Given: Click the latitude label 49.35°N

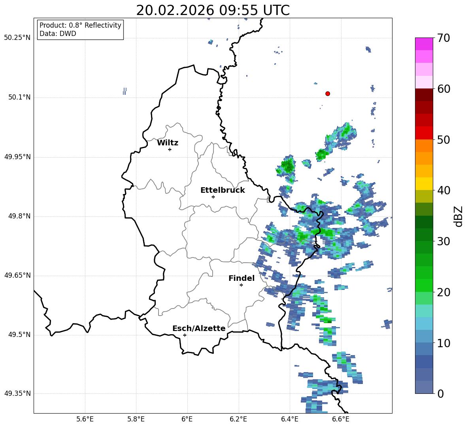Looking at the screenshot, I should click(17, 394).
